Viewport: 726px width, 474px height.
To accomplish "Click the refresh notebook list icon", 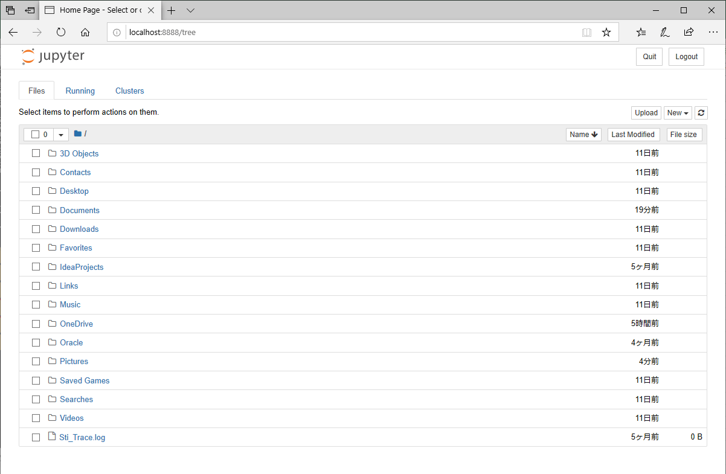I will tap(701, 113).
